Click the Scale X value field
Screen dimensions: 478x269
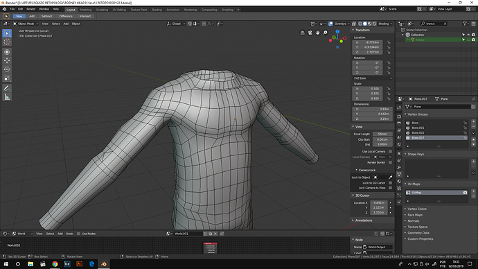(x=367, y=89)
